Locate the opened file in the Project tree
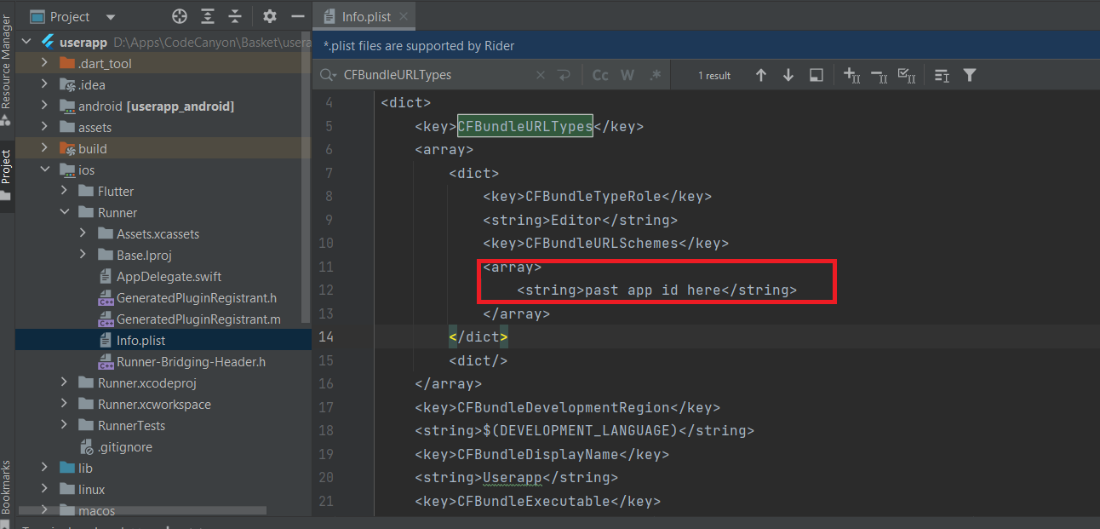The image size is (1100, 529). click(x=179, y=16)
